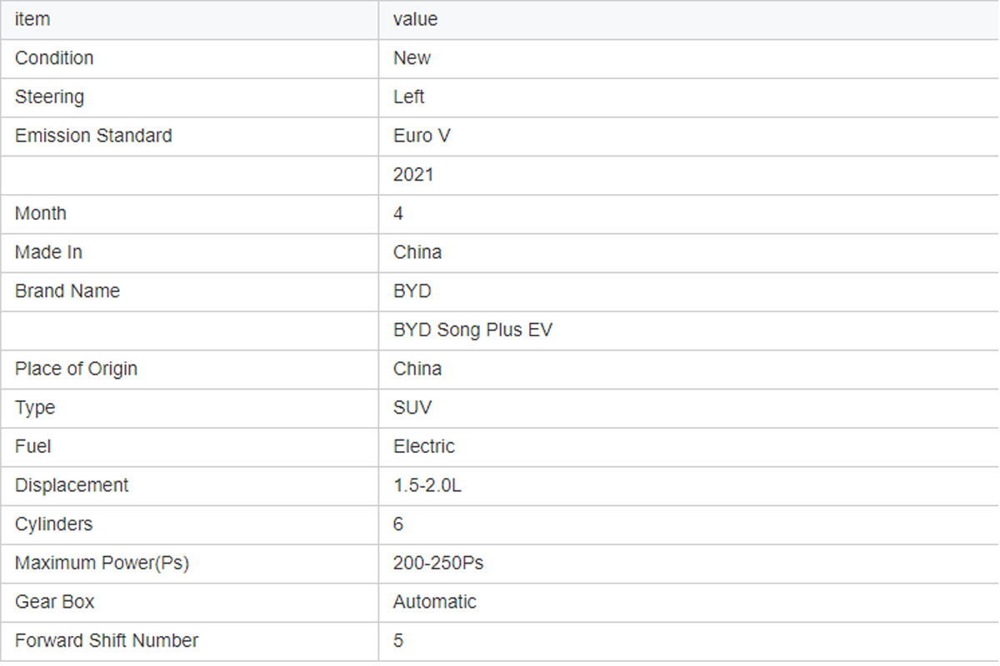1000x666 pixels.
Task: Select the 'Place of Origin' label
Action: (x=76, y=369)
